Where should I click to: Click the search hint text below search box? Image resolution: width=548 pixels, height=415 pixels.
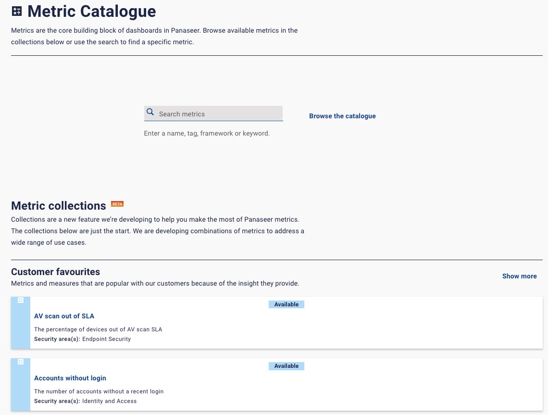[207, 133]
